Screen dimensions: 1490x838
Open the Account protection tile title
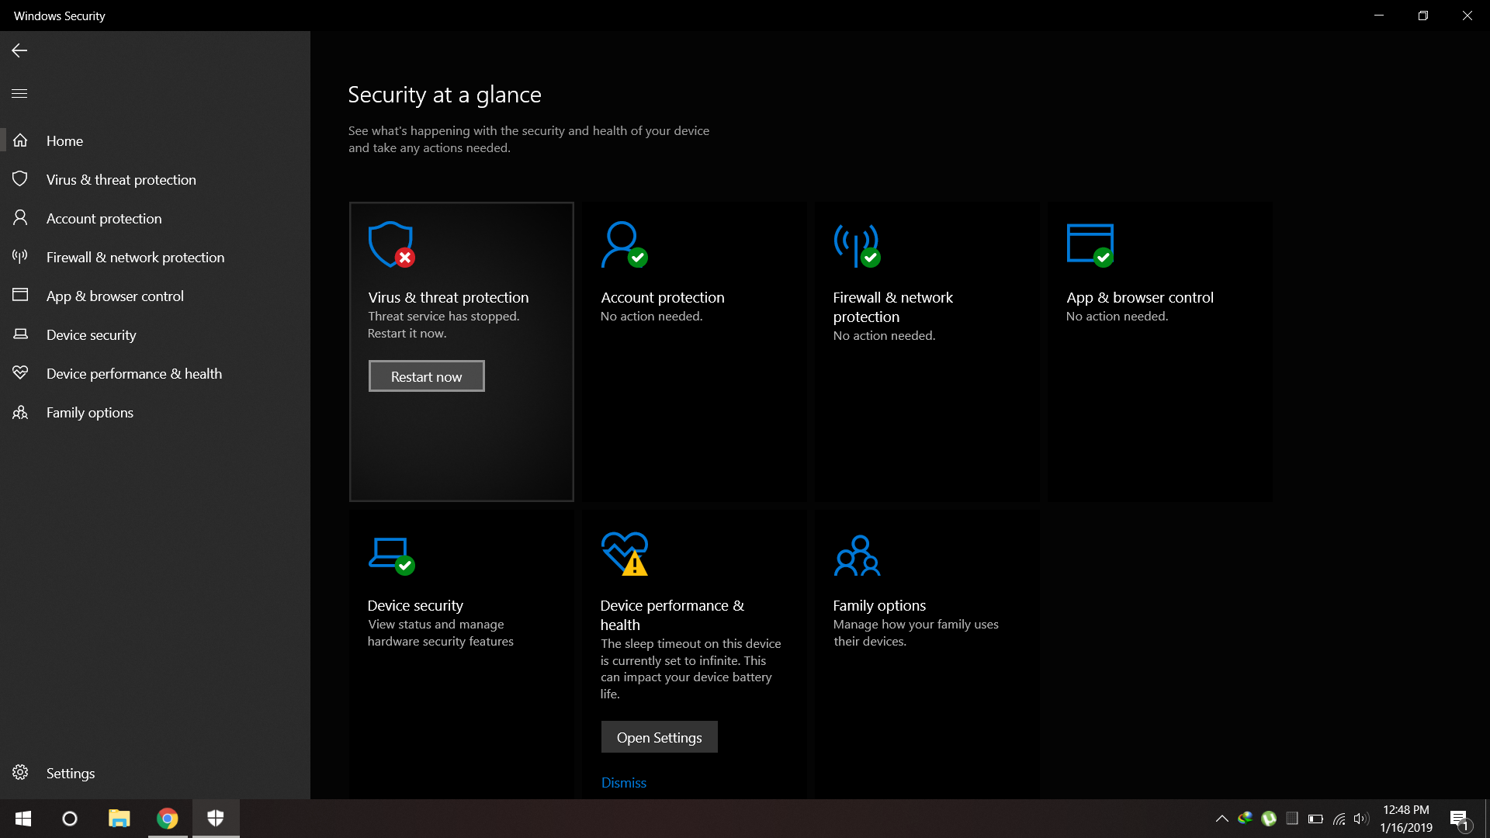tap(662, 297)
